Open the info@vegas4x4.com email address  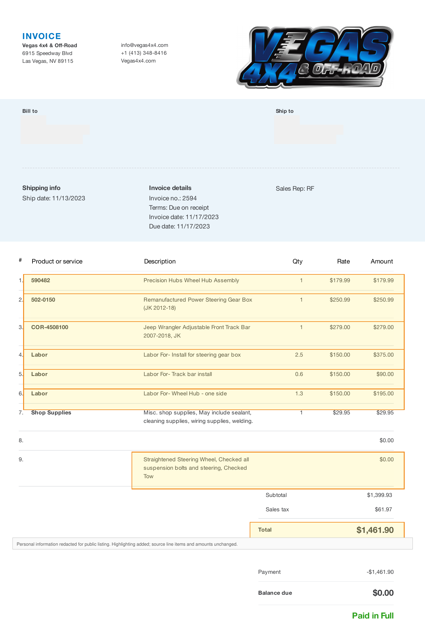[145, 45]
